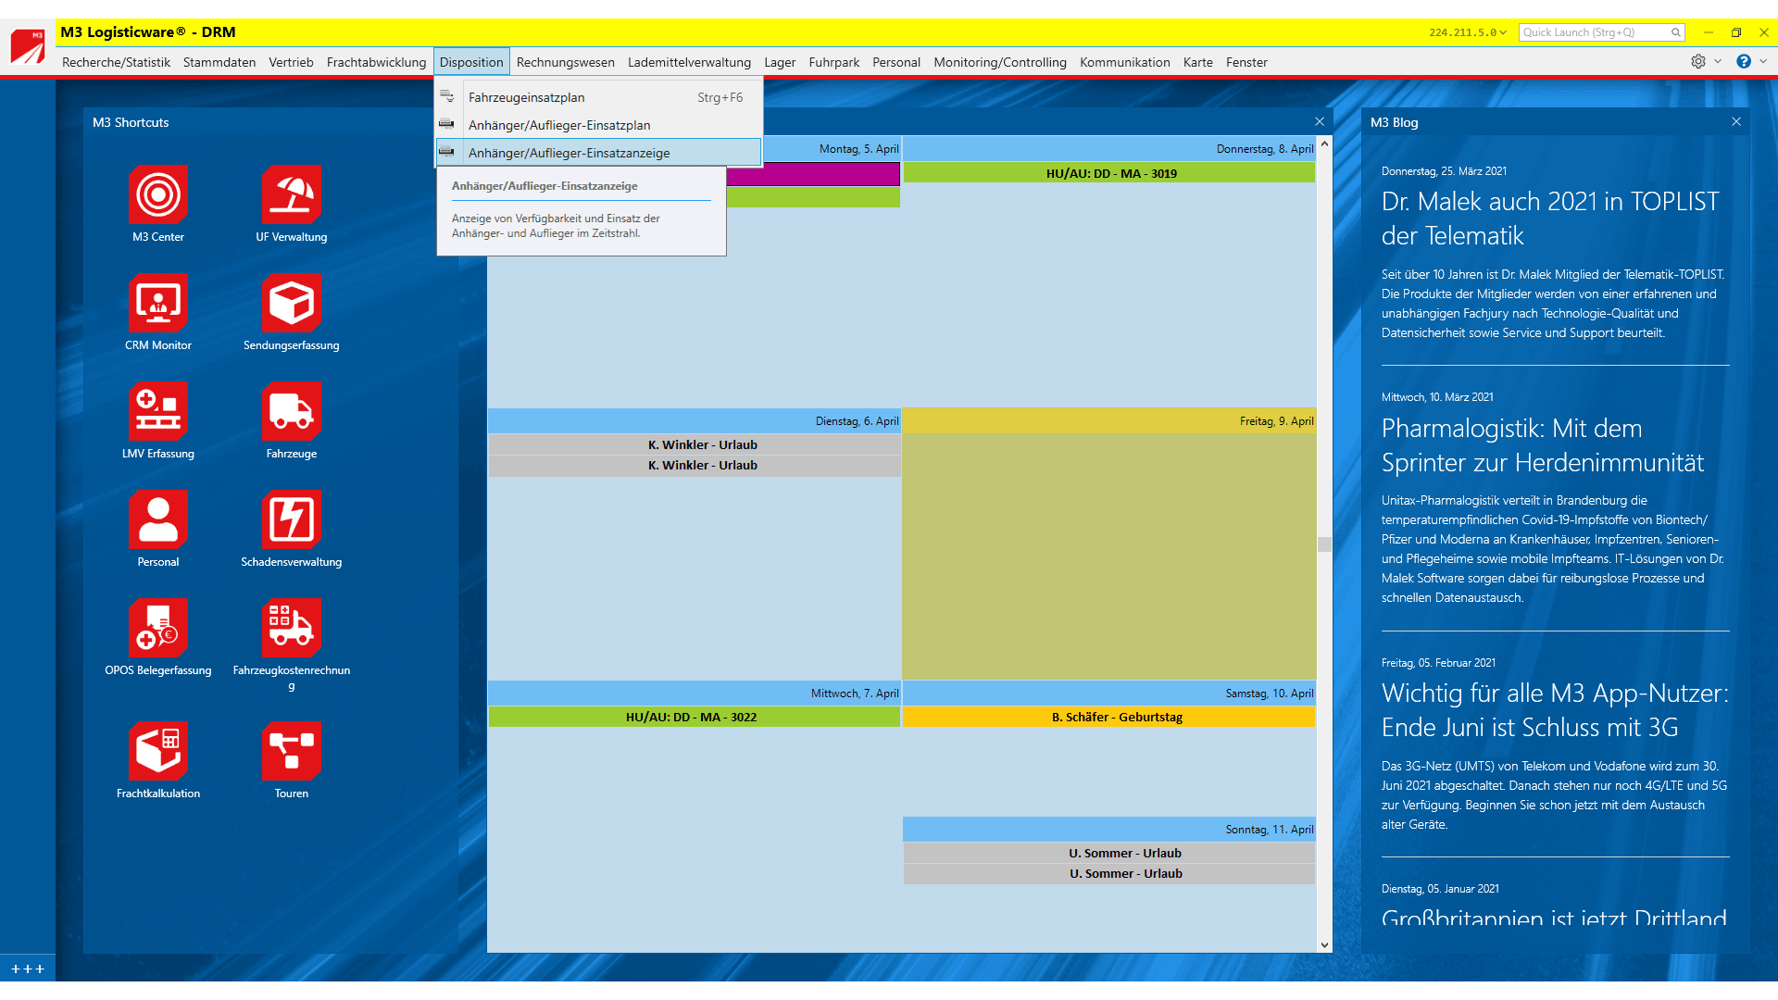Open the M3 Center shortcut icon
Image resolution: width=1778 pixels, height=1000 pixels.
158,194
